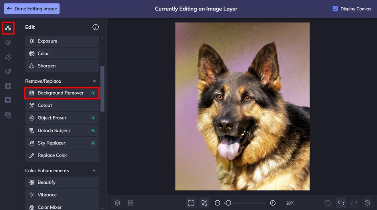Undo the last action

(x=341, y=203)
